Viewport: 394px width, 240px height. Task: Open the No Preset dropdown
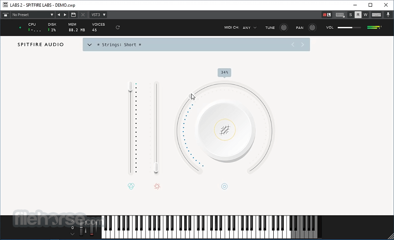click(33, 15)
